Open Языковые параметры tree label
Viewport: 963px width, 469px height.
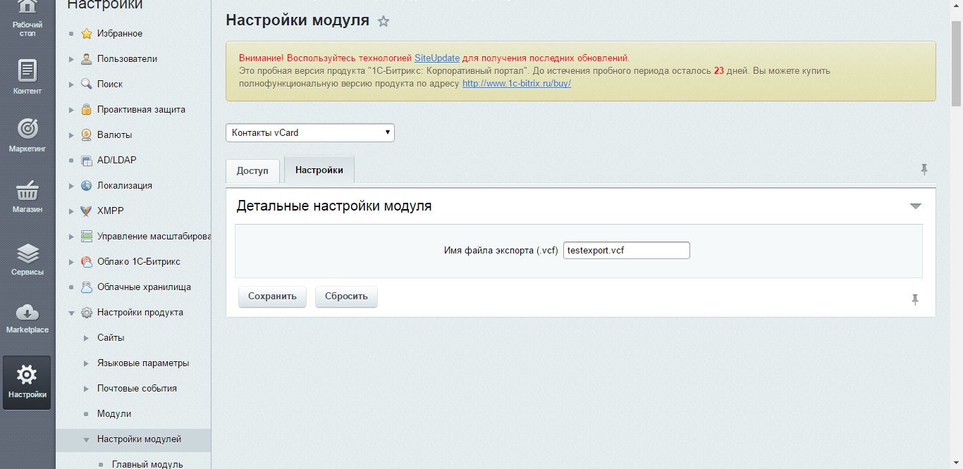[143, 363]
